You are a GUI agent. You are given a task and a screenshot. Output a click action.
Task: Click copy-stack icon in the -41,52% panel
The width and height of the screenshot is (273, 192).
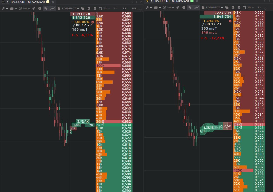click(x=83, y=8)
